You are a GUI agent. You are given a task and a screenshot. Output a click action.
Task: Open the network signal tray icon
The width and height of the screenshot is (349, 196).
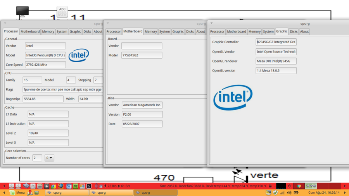click(x=282, y=193)
